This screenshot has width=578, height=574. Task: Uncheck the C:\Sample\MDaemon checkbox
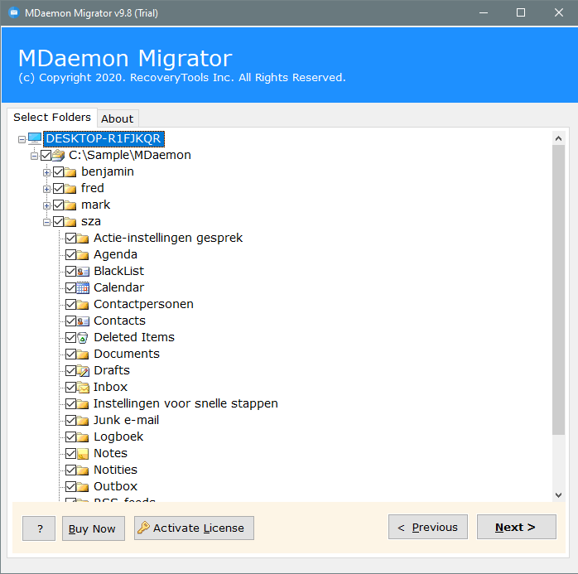(x=46, y=155)
